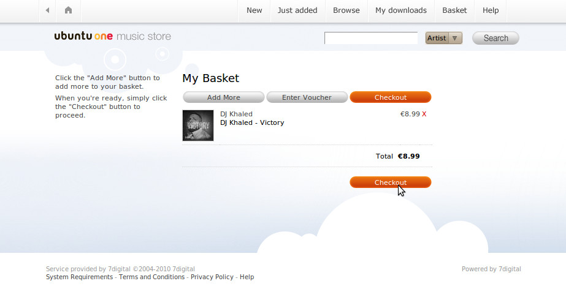
Task: Expand the Artist search type dropdown
Action: pyautogui.click(x=443, y=38)
